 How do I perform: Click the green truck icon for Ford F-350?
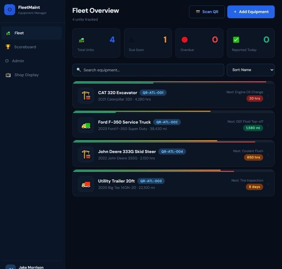pyautogui.click(x=86, y=125)
